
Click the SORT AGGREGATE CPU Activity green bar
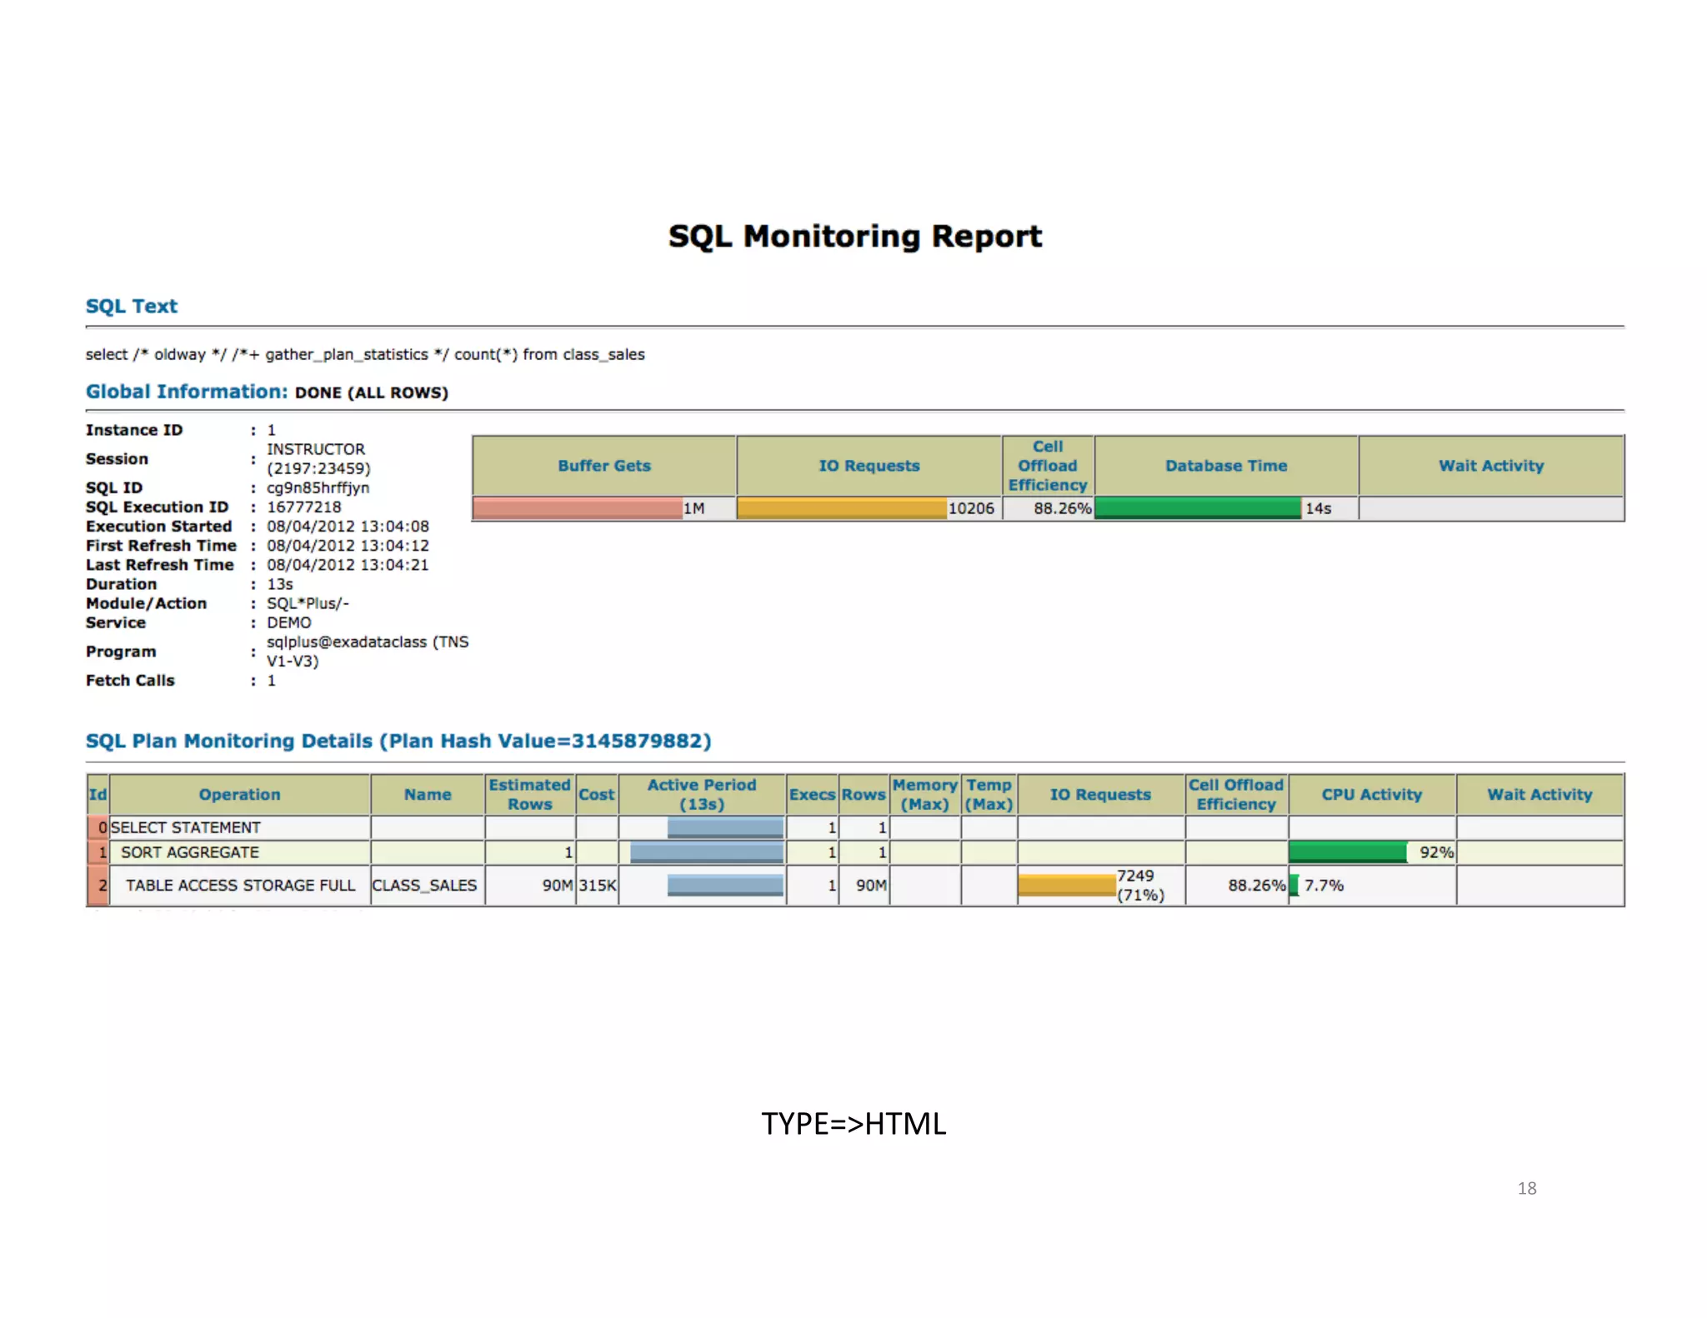coord(1347,852)
